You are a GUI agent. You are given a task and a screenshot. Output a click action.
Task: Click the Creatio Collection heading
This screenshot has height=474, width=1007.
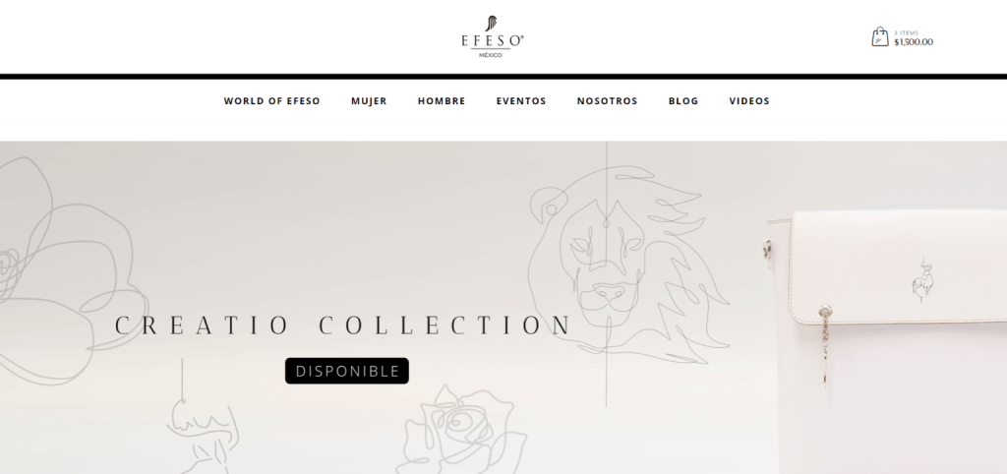click(x=342, y=325)
